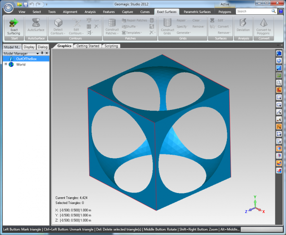Viewport: 286px width, 235px height.
Task: Switch to the Display panel tab
Action: click(29, 47)
